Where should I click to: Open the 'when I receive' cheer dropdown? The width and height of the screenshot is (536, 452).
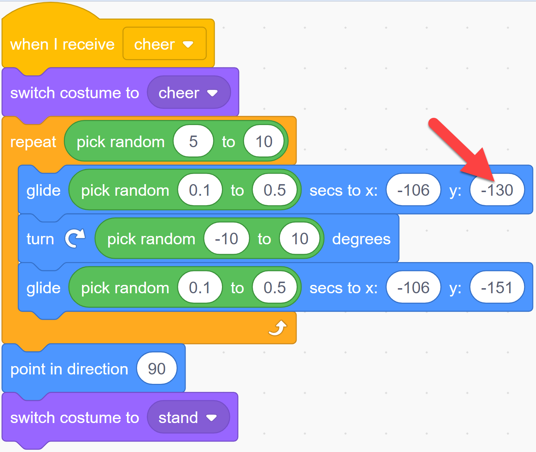point(165,43)
